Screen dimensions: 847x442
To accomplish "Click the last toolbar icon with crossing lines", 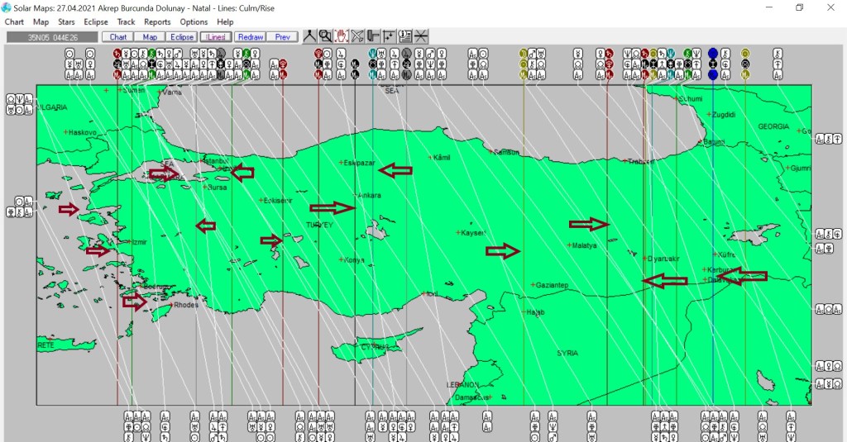I will pos(421,36).
